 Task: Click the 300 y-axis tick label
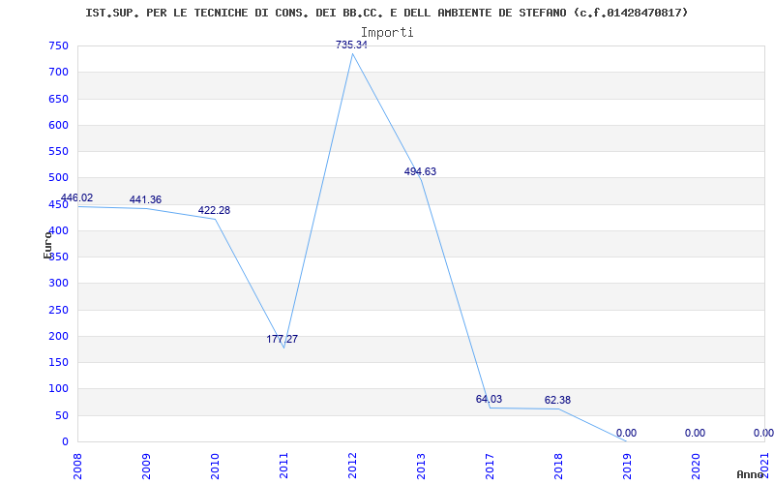tap(58, 284)
